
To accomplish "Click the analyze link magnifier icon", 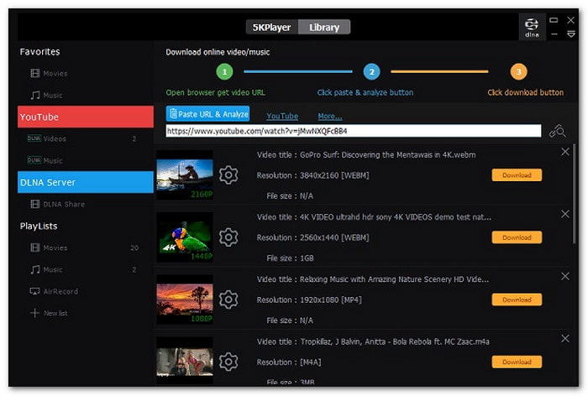I will pos(557,131).
